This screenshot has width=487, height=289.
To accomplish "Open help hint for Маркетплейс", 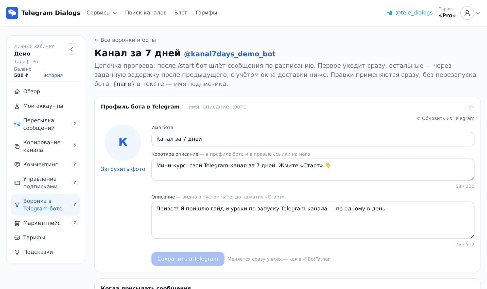I will 75,223.
